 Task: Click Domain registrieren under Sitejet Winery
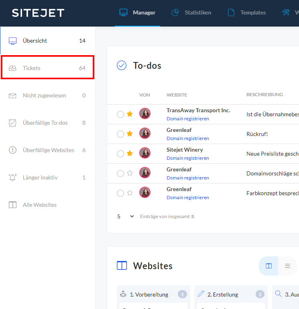click(187, 158)
